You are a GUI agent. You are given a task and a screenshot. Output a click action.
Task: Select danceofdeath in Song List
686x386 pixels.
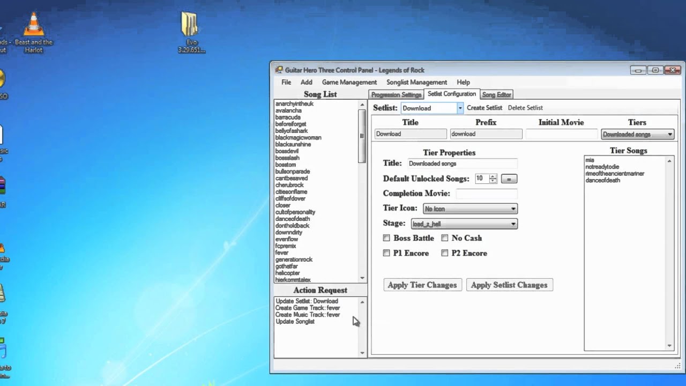click(x=293, y=219)
